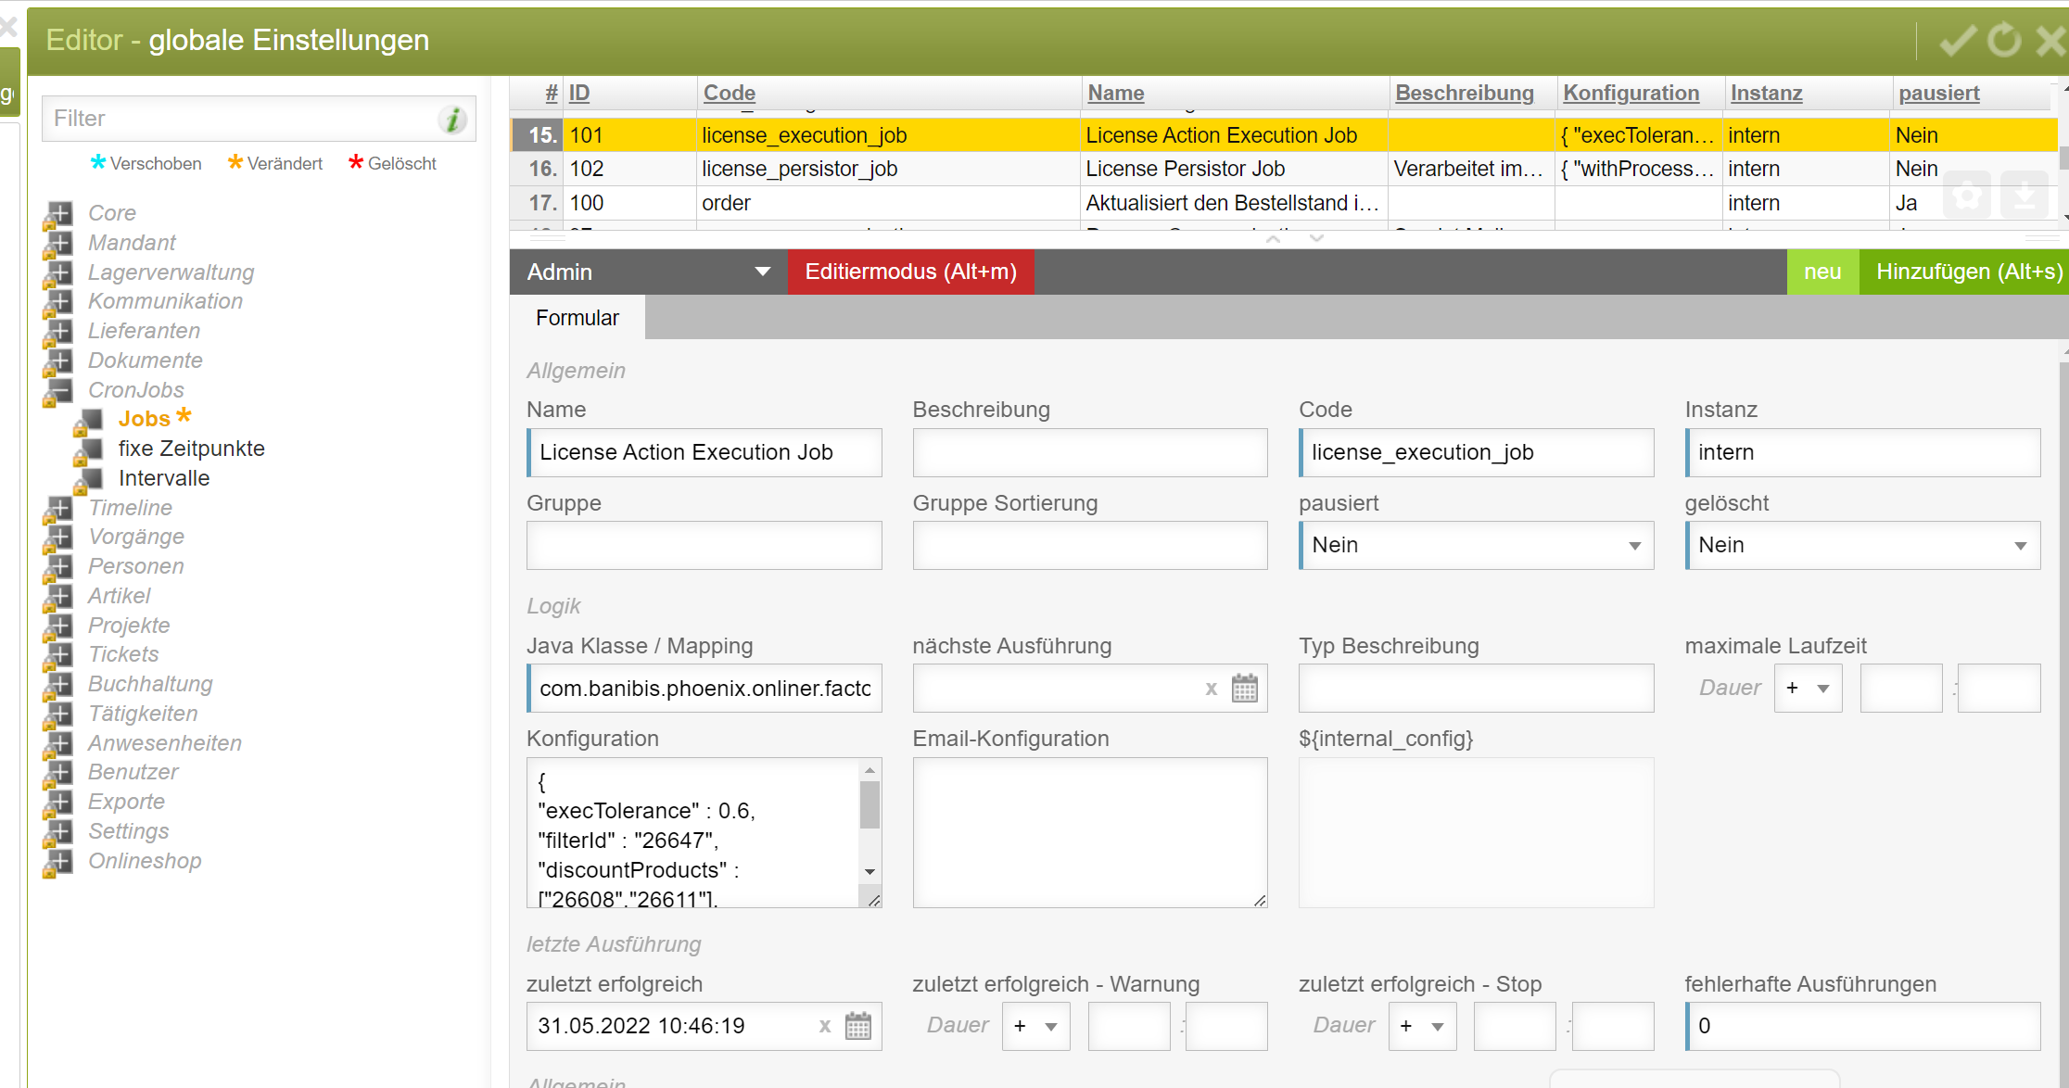Sort table by pausiert column
Viewport: 2069px width, 1088px height.
pyautogui.click(x=1939, y=93)
